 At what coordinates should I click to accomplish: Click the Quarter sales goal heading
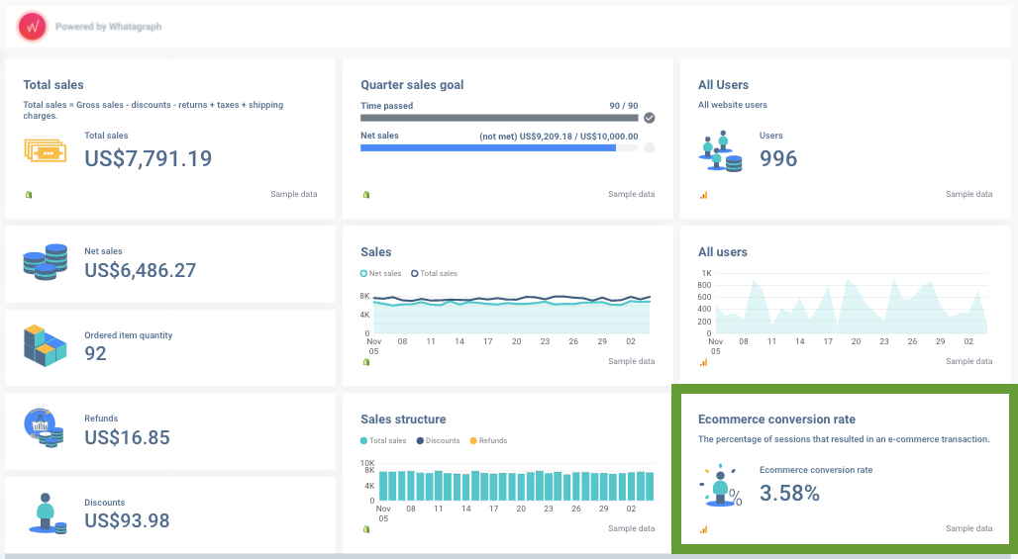click(412, 85)
